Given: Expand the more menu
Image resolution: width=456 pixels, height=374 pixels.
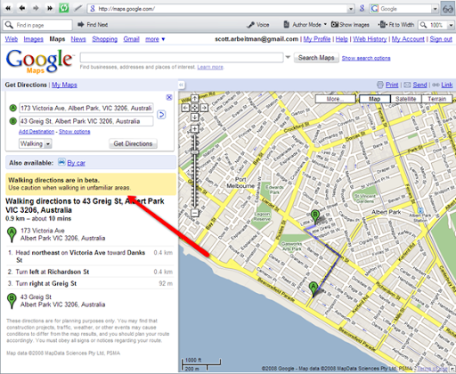Looking at the screenshot, I should (155, 39).
